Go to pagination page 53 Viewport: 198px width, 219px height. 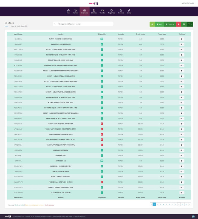(x=186, y=204)
